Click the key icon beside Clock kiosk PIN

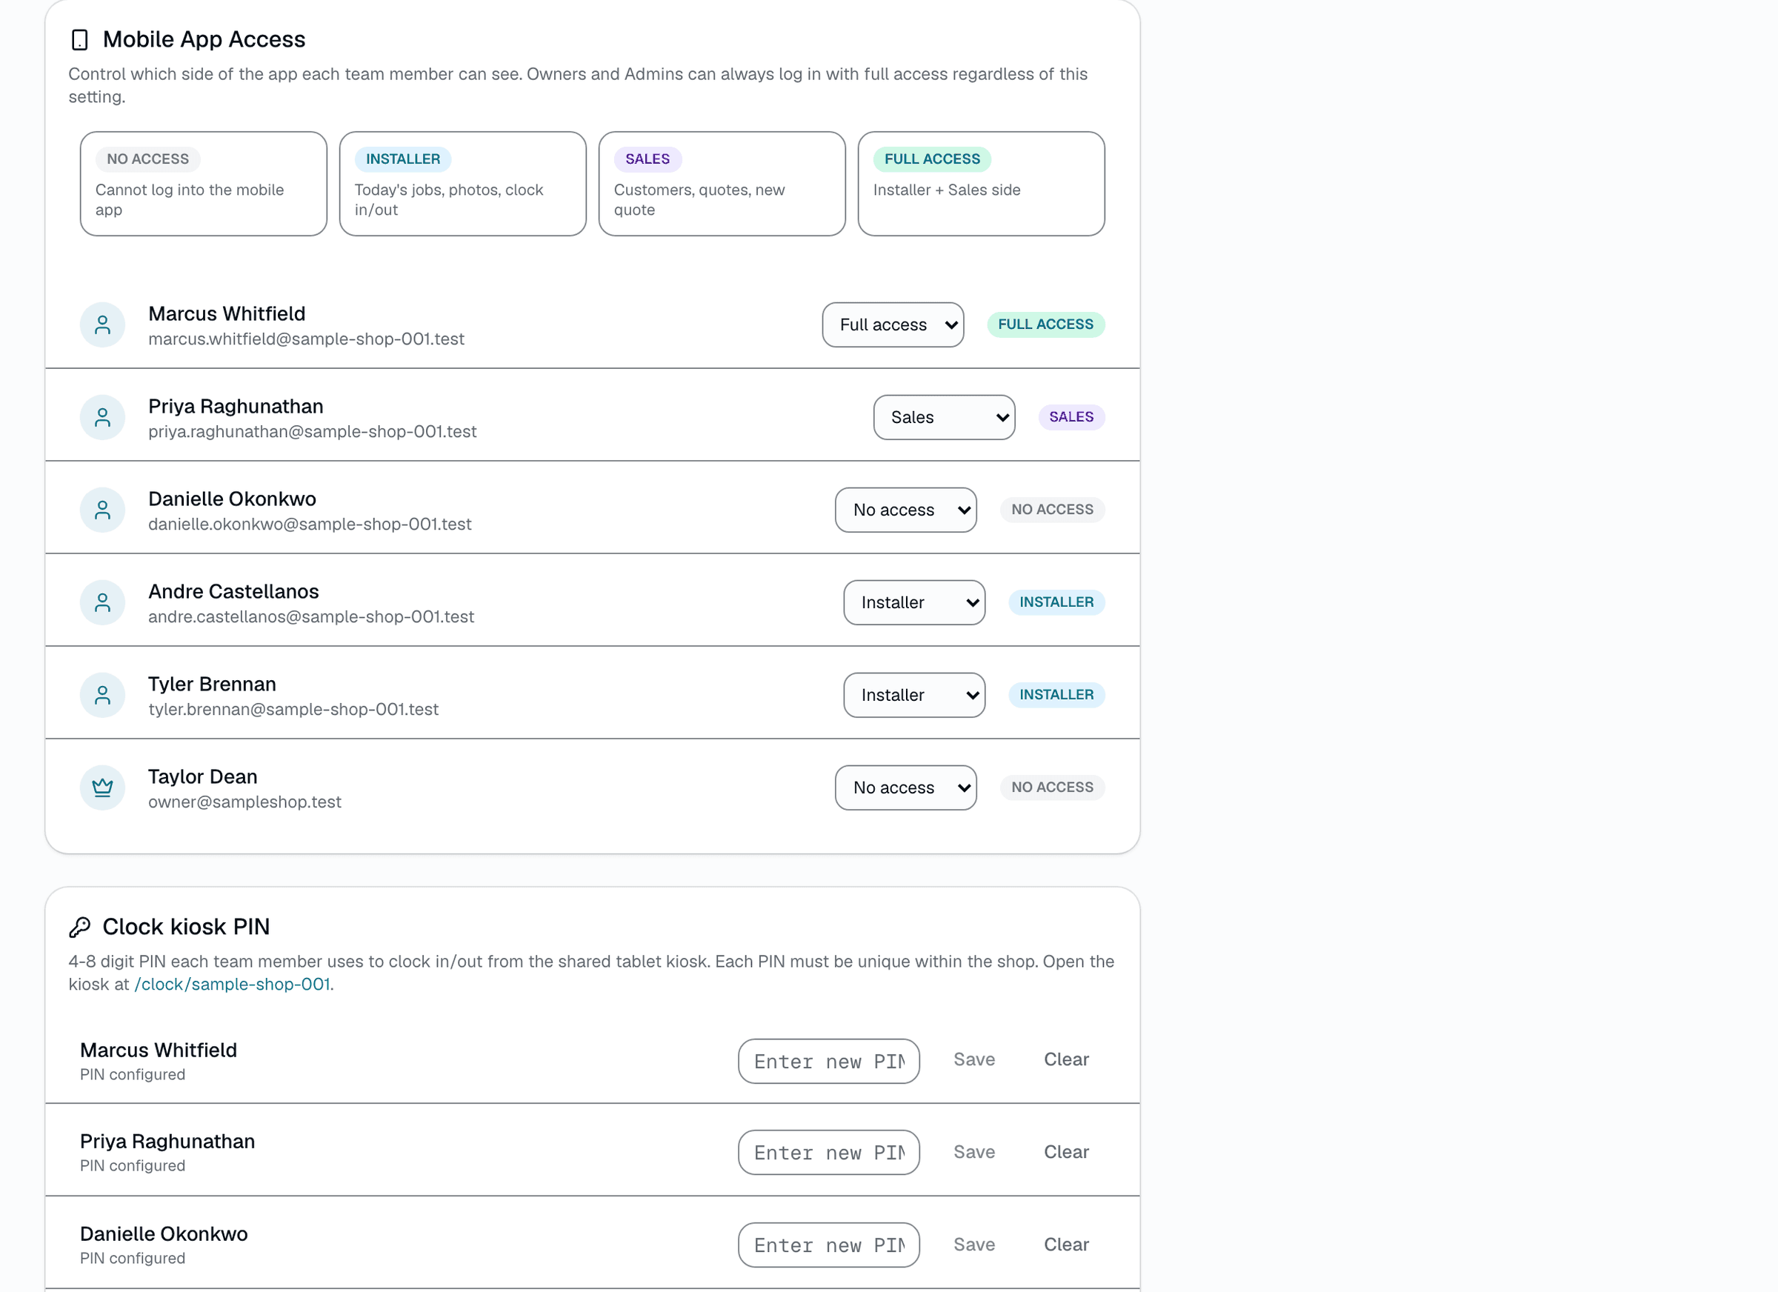click(79, 928)
